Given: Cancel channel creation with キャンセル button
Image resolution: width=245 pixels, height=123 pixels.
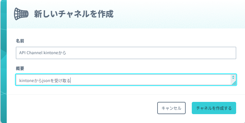Looking at the screenshot, I should pos(171,108).
